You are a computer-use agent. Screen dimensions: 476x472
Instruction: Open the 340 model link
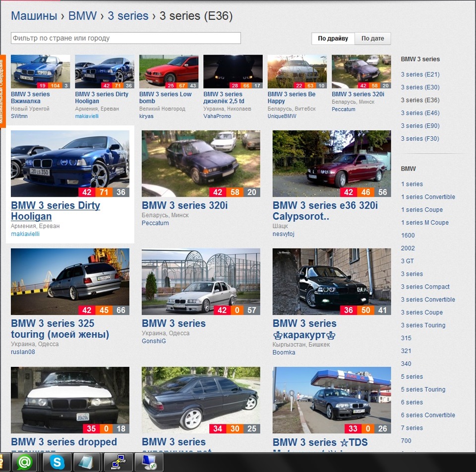(x=406, y=363)
